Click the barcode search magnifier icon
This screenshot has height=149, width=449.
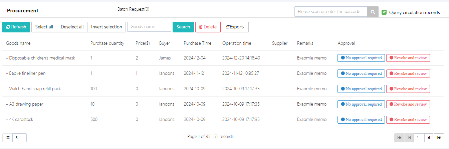point(373,12)
